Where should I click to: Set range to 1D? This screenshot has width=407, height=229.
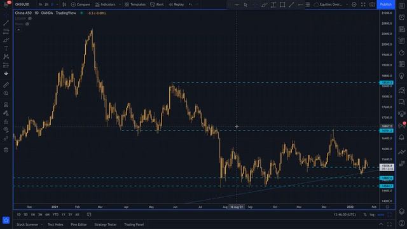[x=18, y=214]
